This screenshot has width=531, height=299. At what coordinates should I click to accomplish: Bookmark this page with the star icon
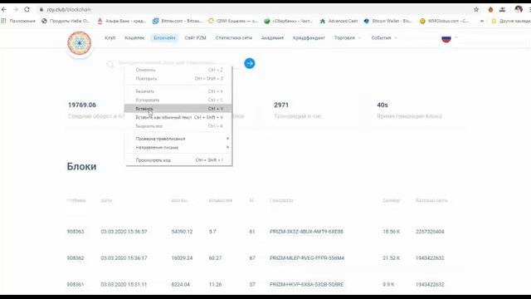tap(476, 9)
